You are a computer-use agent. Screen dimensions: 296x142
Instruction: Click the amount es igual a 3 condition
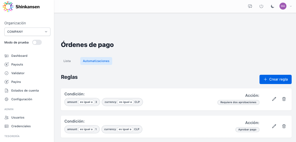[82, 102]
